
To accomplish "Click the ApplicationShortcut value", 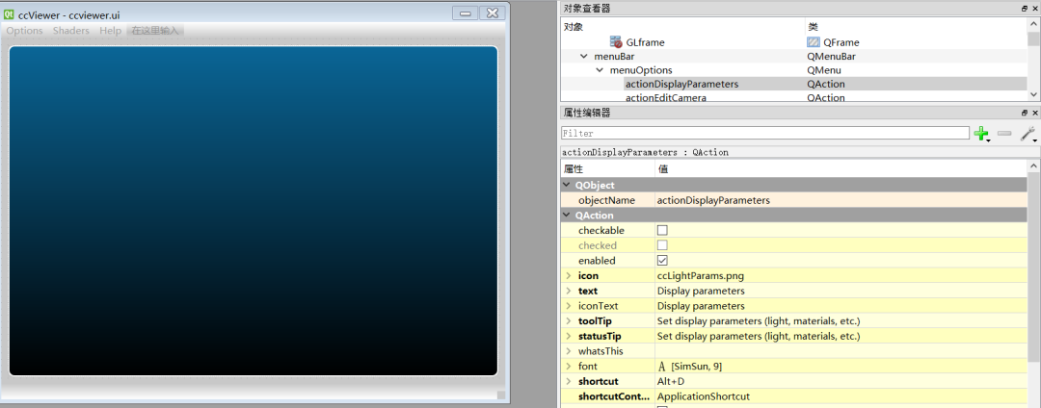I will 703,396.
